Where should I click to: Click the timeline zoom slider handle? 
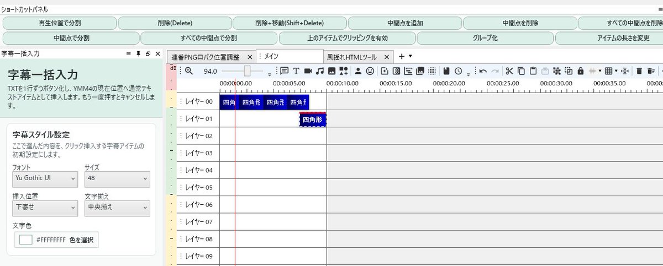[x=248, y=71]
